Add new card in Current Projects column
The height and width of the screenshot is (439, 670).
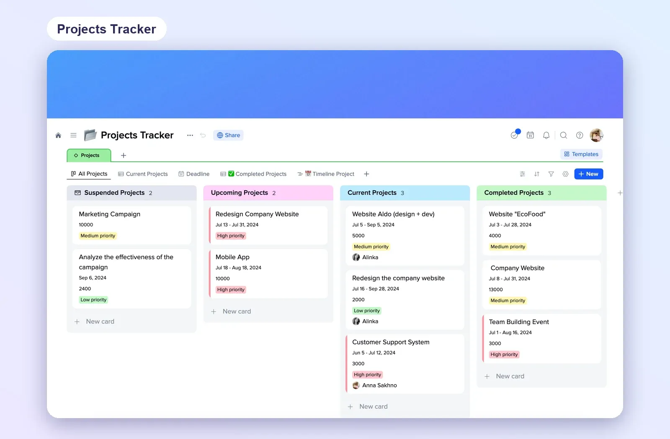pyautogui.click(x=368, y=406)
